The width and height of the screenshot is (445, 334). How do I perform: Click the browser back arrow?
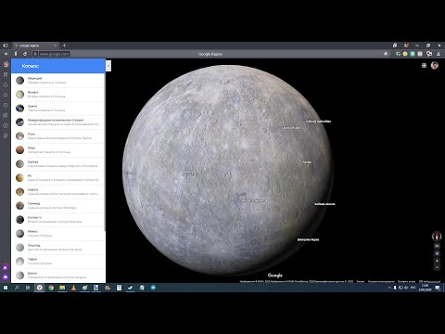6,54
